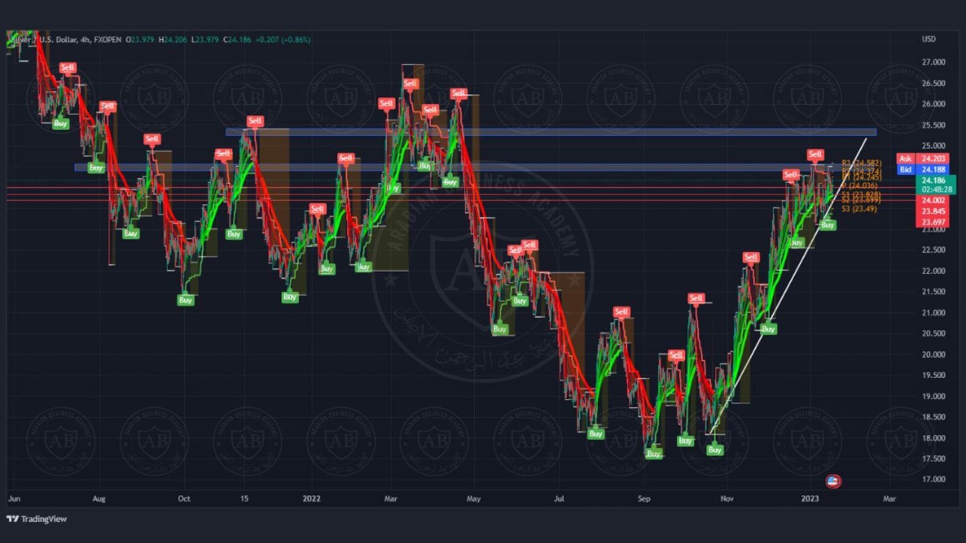Click 2022 on the time axis
This screenshot has width=966, height=543.
pos(312,499)
